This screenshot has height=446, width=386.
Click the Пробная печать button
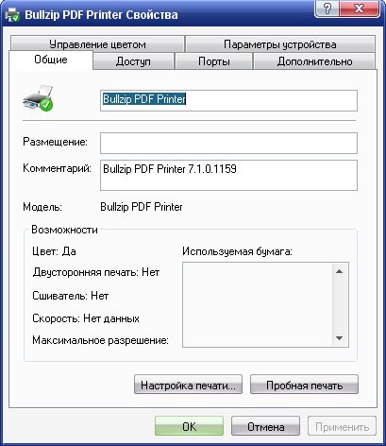[x=304, y=385]
